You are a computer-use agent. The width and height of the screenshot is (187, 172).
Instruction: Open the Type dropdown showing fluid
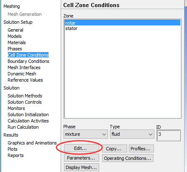pyautogui.click(x=132, y=134)
